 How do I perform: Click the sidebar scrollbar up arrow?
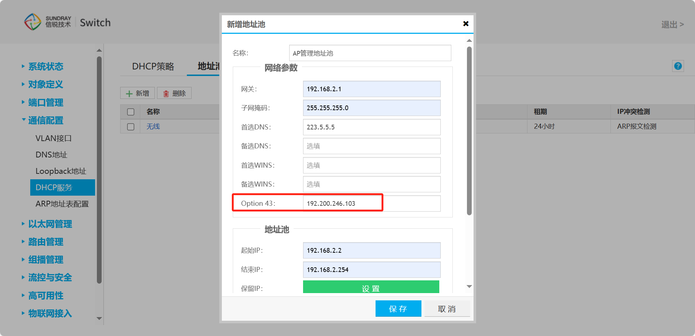click(x=99, y=50)
